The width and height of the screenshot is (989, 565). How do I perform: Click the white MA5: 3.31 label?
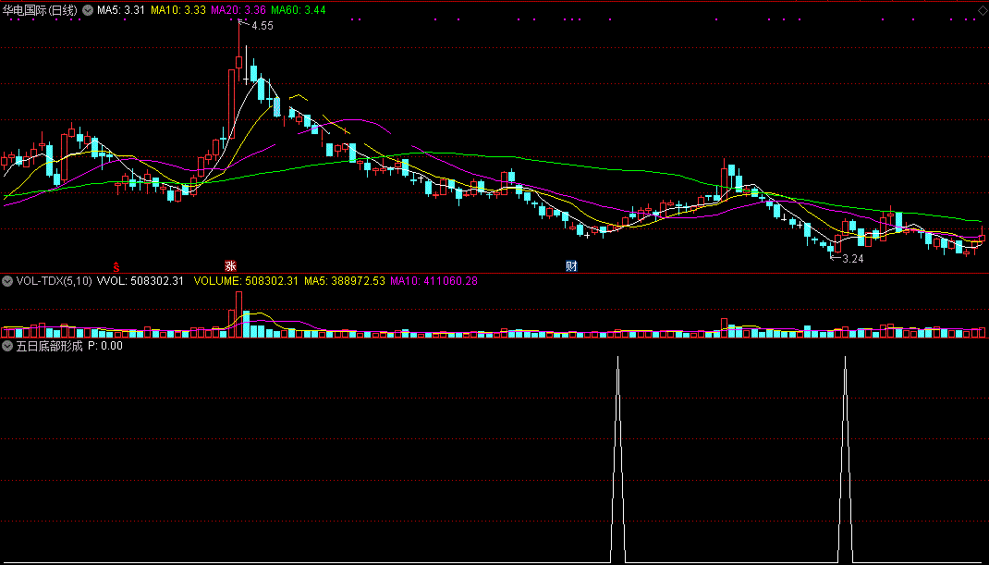(121, 10)
